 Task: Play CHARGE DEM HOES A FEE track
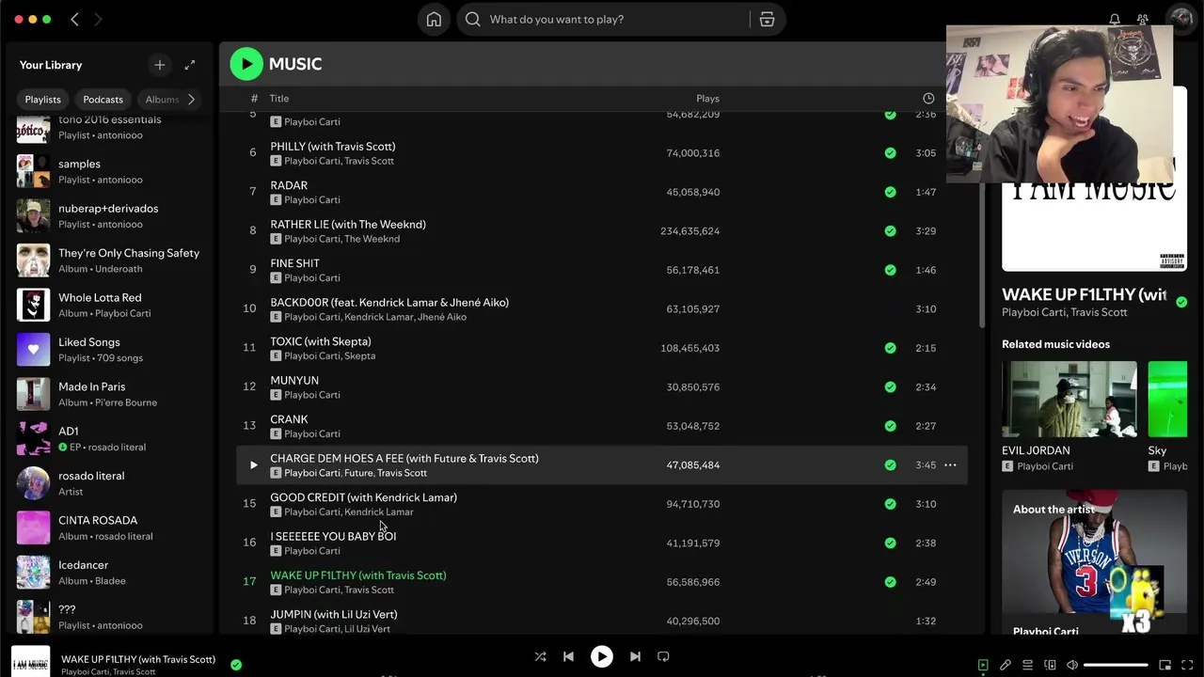coord(253,464)
